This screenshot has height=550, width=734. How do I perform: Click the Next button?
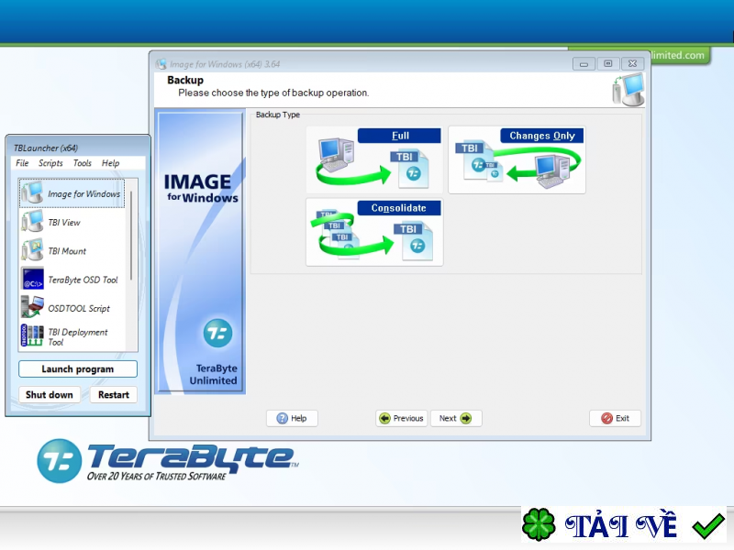[456, 418]
